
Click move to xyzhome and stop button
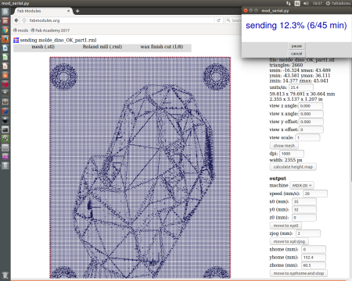pos(298,273)
